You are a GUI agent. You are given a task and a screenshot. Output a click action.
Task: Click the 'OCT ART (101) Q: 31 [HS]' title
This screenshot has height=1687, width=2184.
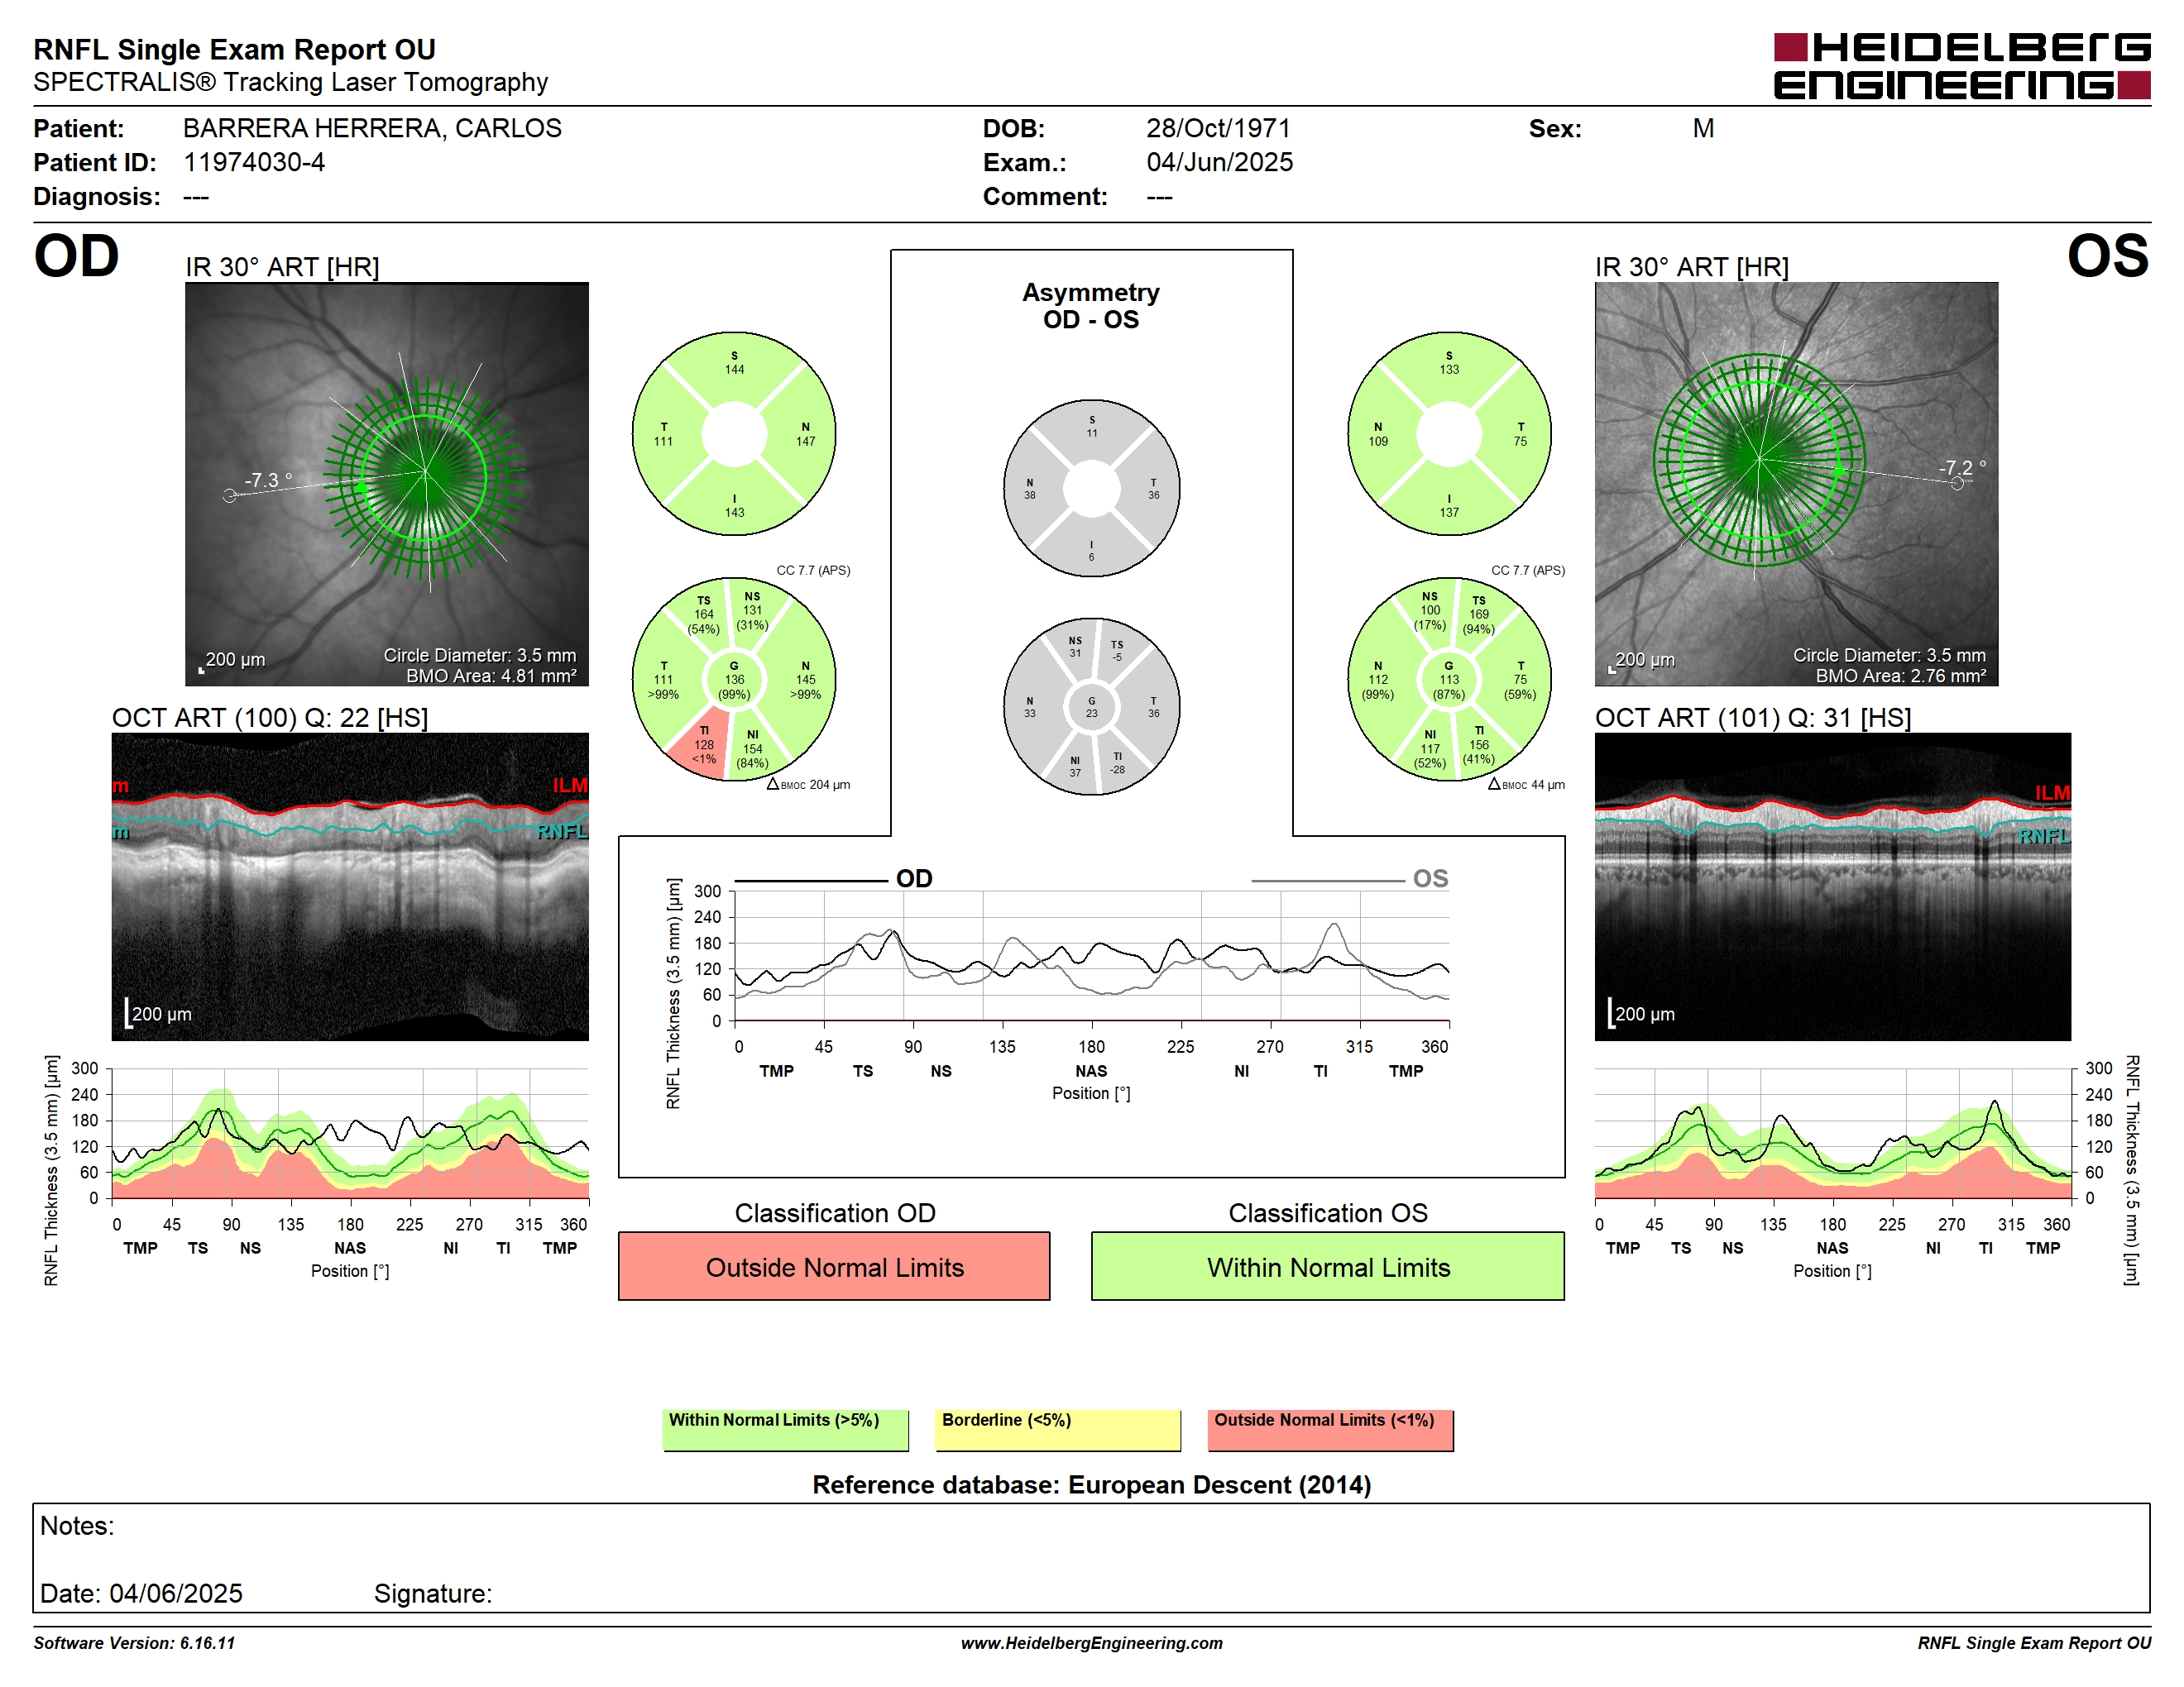[x=1753, y=718]
